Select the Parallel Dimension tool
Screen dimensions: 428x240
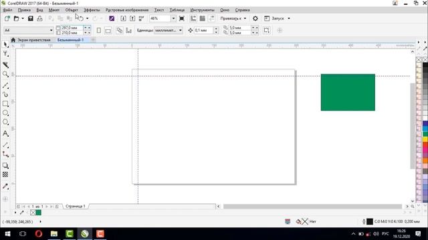[x=5, y=145]
